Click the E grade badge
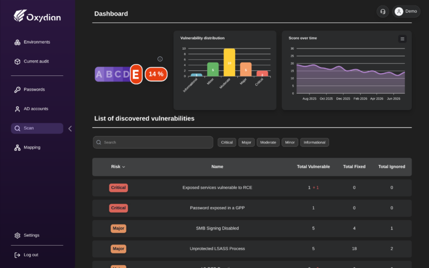Screen dimensions: 429x268 pos(136,74)
